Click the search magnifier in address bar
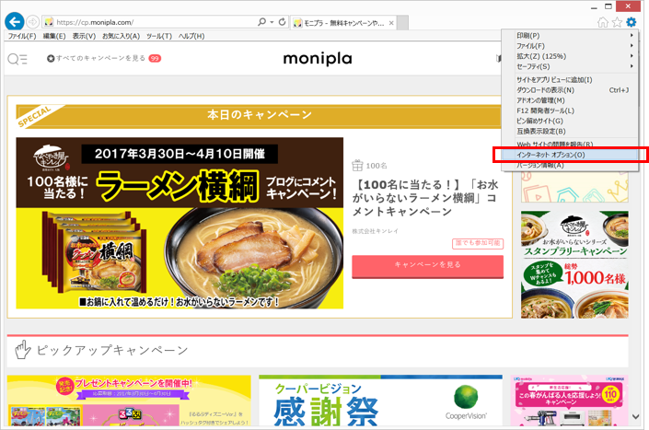 click(261, 21)
